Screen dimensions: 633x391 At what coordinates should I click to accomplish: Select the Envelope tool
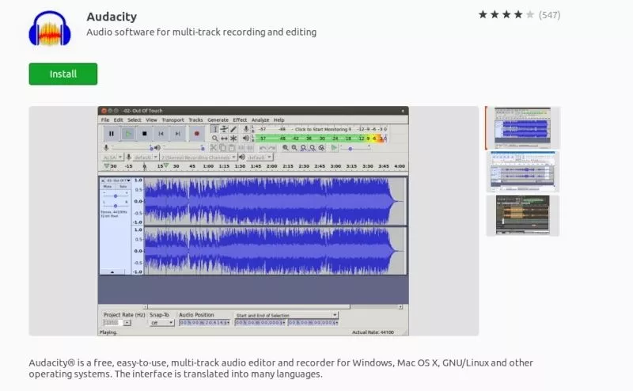click(x=224, y=129)
